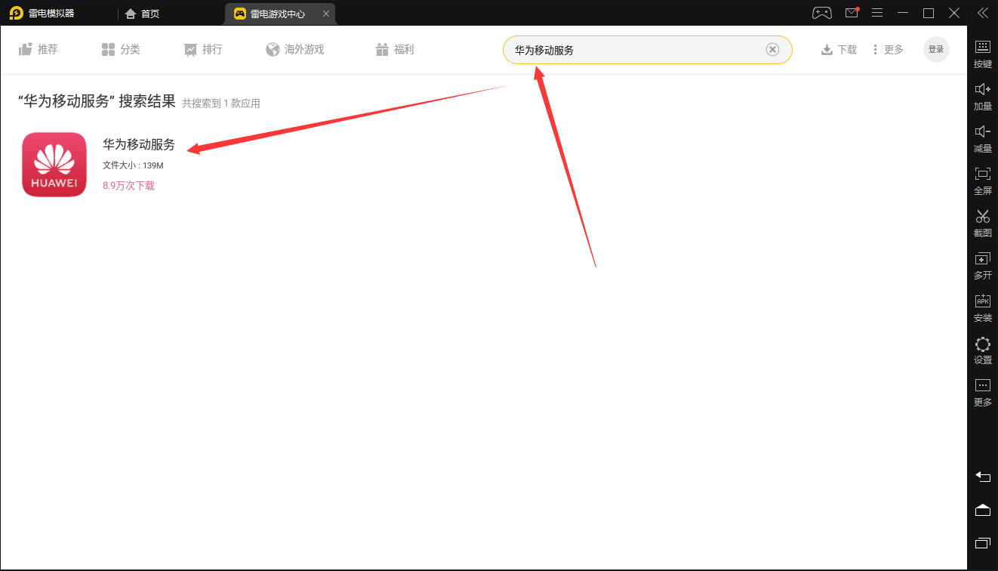Enter fullscreen using 全屏 icon

tap(982, 180)
